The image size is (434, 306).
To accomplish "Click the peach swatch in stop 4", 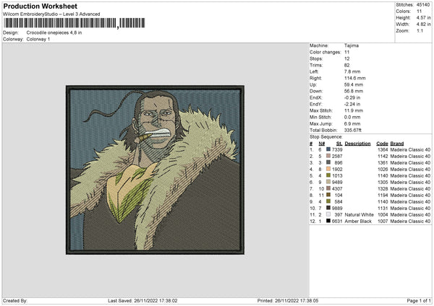I will click(x=329, y=169).
